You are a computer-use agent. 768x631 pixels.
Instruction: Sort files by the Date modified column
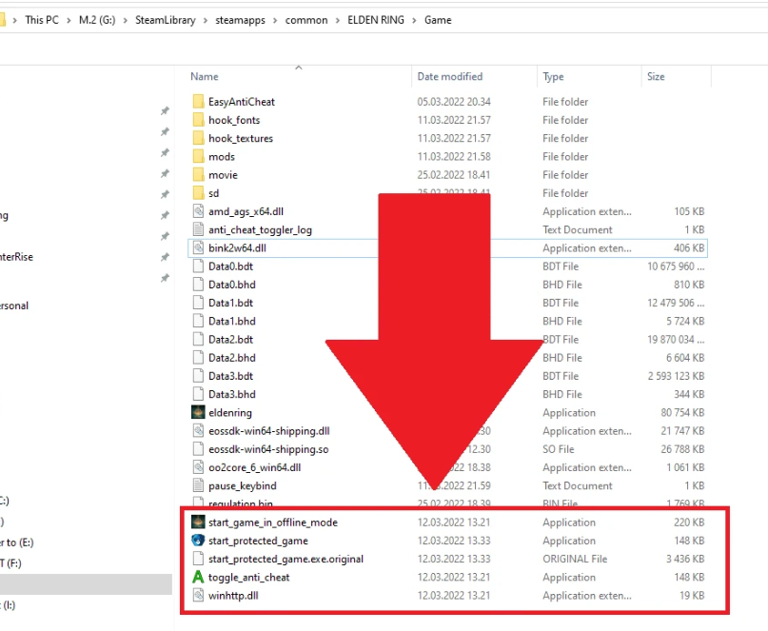[449, 77]
